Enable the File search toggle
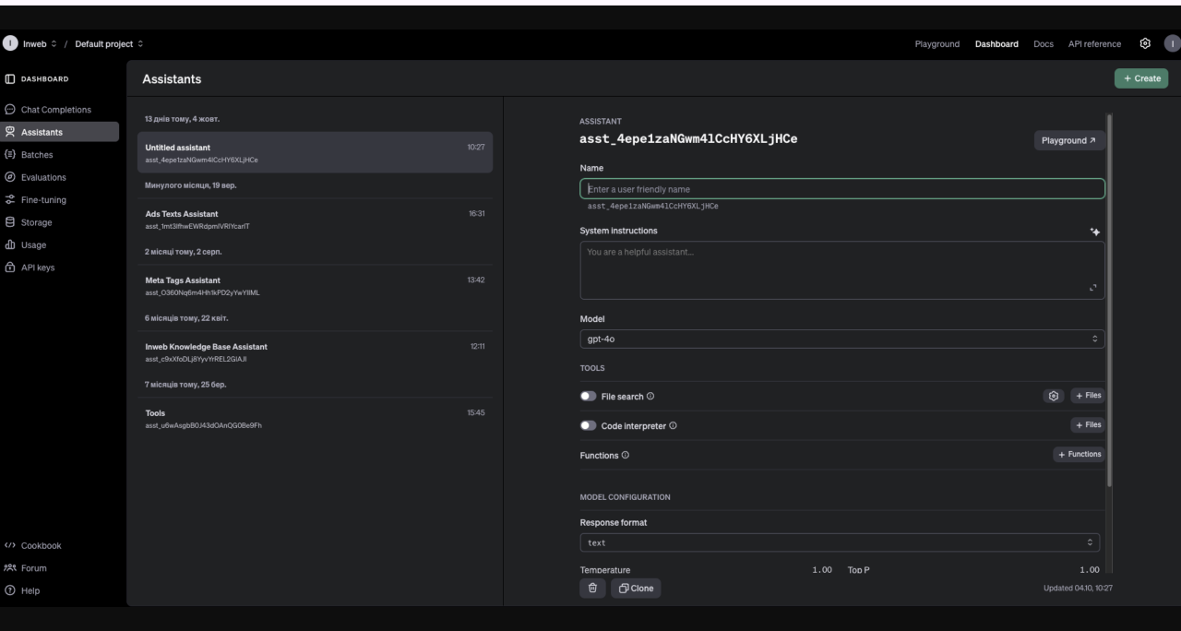 587,397
